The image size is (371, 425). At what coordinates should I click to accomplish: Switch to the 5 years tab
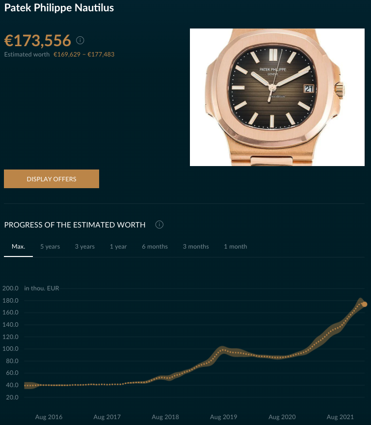[50, 247]
